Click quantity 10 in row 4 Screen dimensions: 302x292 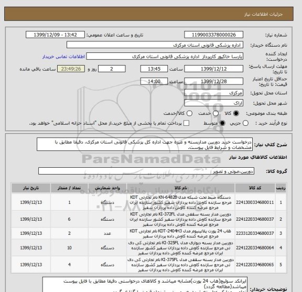tap(69, 247)
